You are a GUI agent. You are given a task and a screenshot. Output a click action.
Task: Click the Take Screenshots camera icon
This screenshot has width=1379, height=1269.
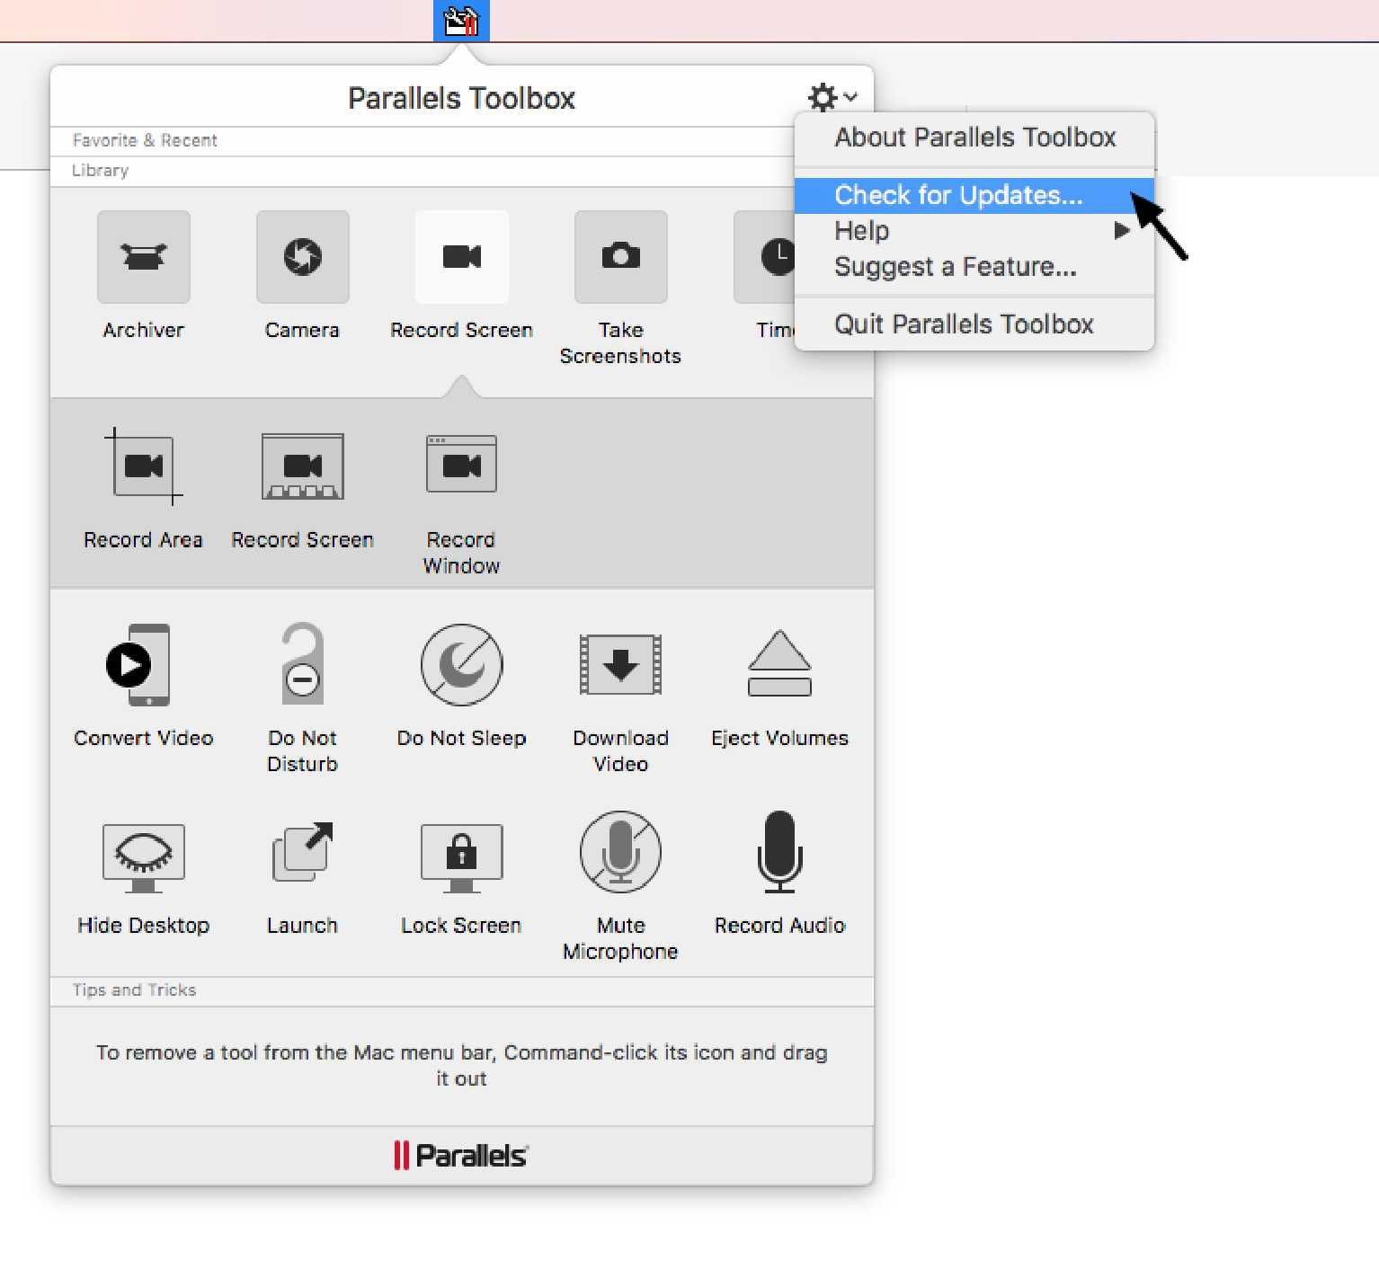click(620, 257)
